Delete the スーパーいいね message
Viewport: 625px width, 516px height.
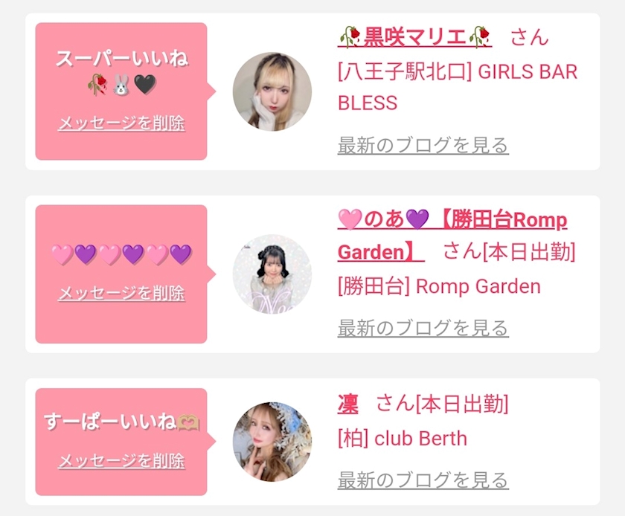[121, 123]
